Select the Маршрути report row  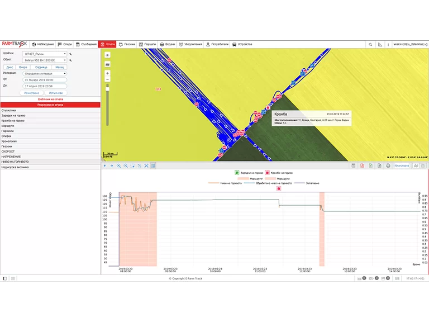click(50, 126)
